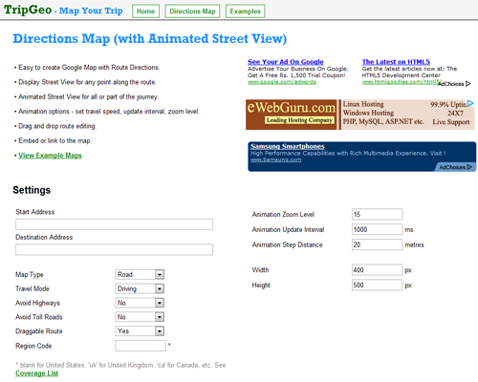Viewport: 478px width, 382px height.
Task: Click the Region Code input box
Action: coord(141,346)
